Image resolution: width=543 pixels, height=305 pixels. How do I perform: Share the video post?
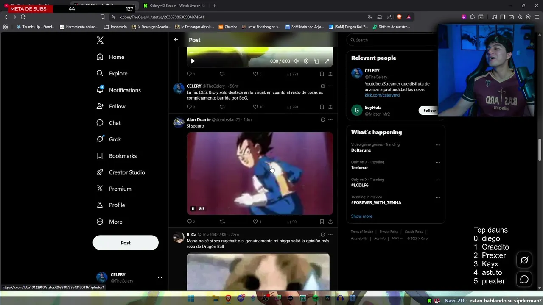coord(330,74)
